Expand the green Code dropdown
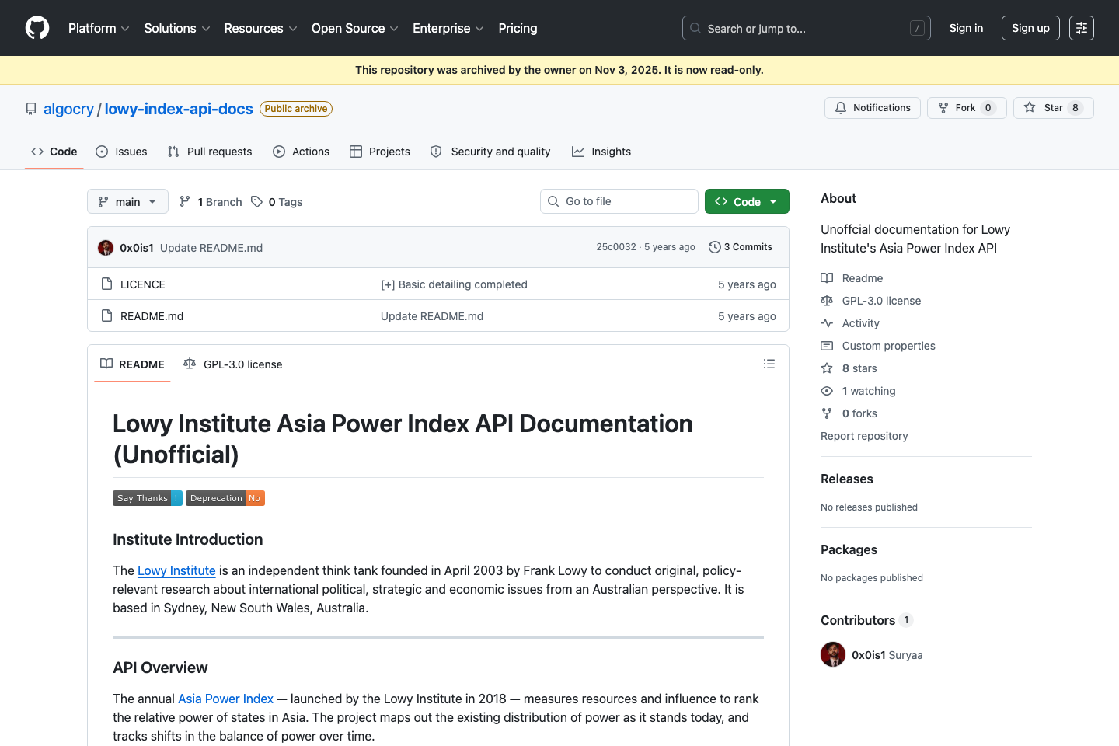 (746, 200)
